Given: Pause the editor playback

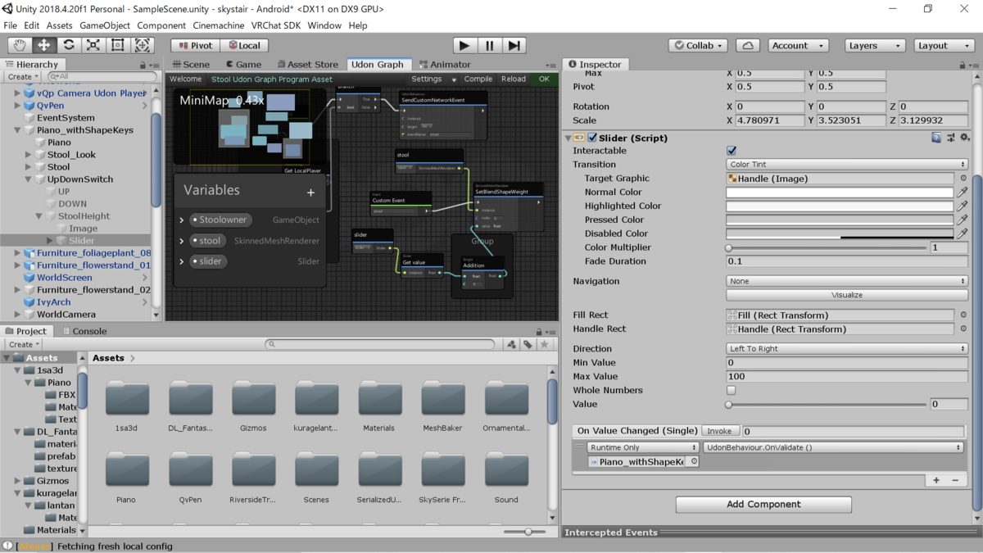Looking at the screenshot, I should click(489, 45).
